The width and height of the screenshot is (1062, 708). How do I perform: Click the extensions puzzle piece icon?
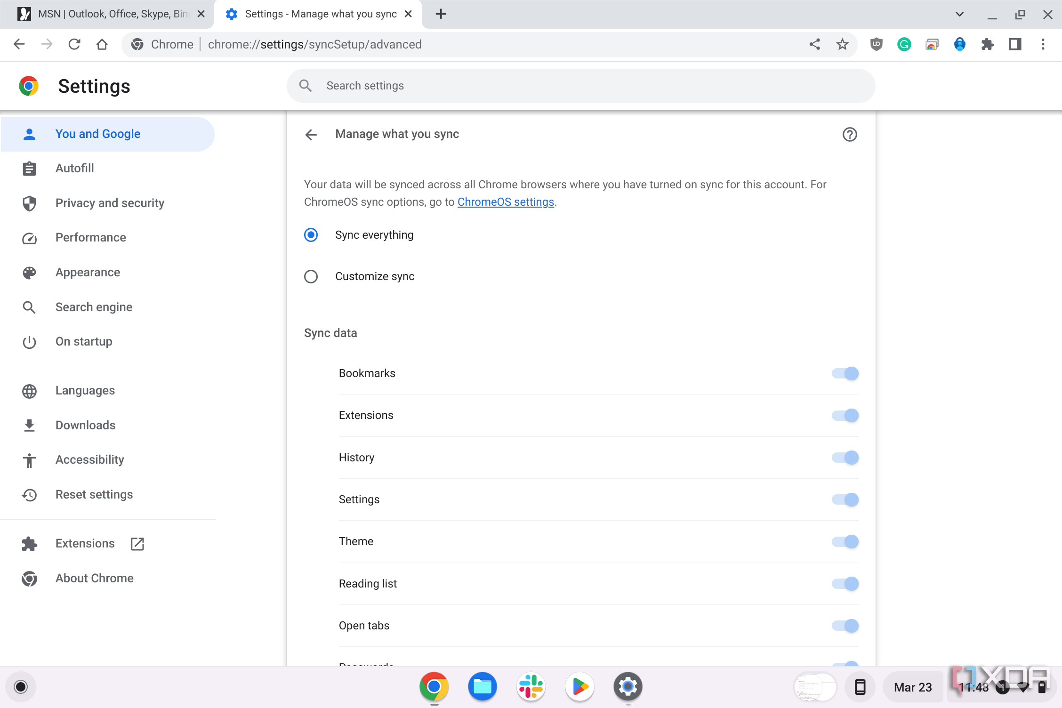(987, 44)
